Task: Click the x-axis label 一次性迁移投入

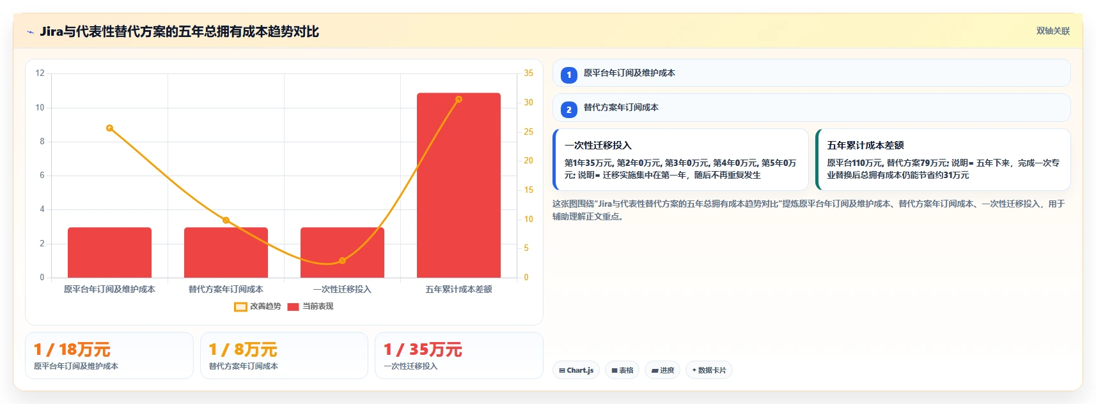Action: point(342,289)
